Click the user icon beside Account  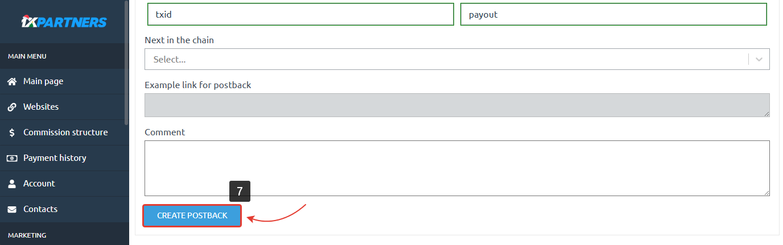tap(11, 184)
